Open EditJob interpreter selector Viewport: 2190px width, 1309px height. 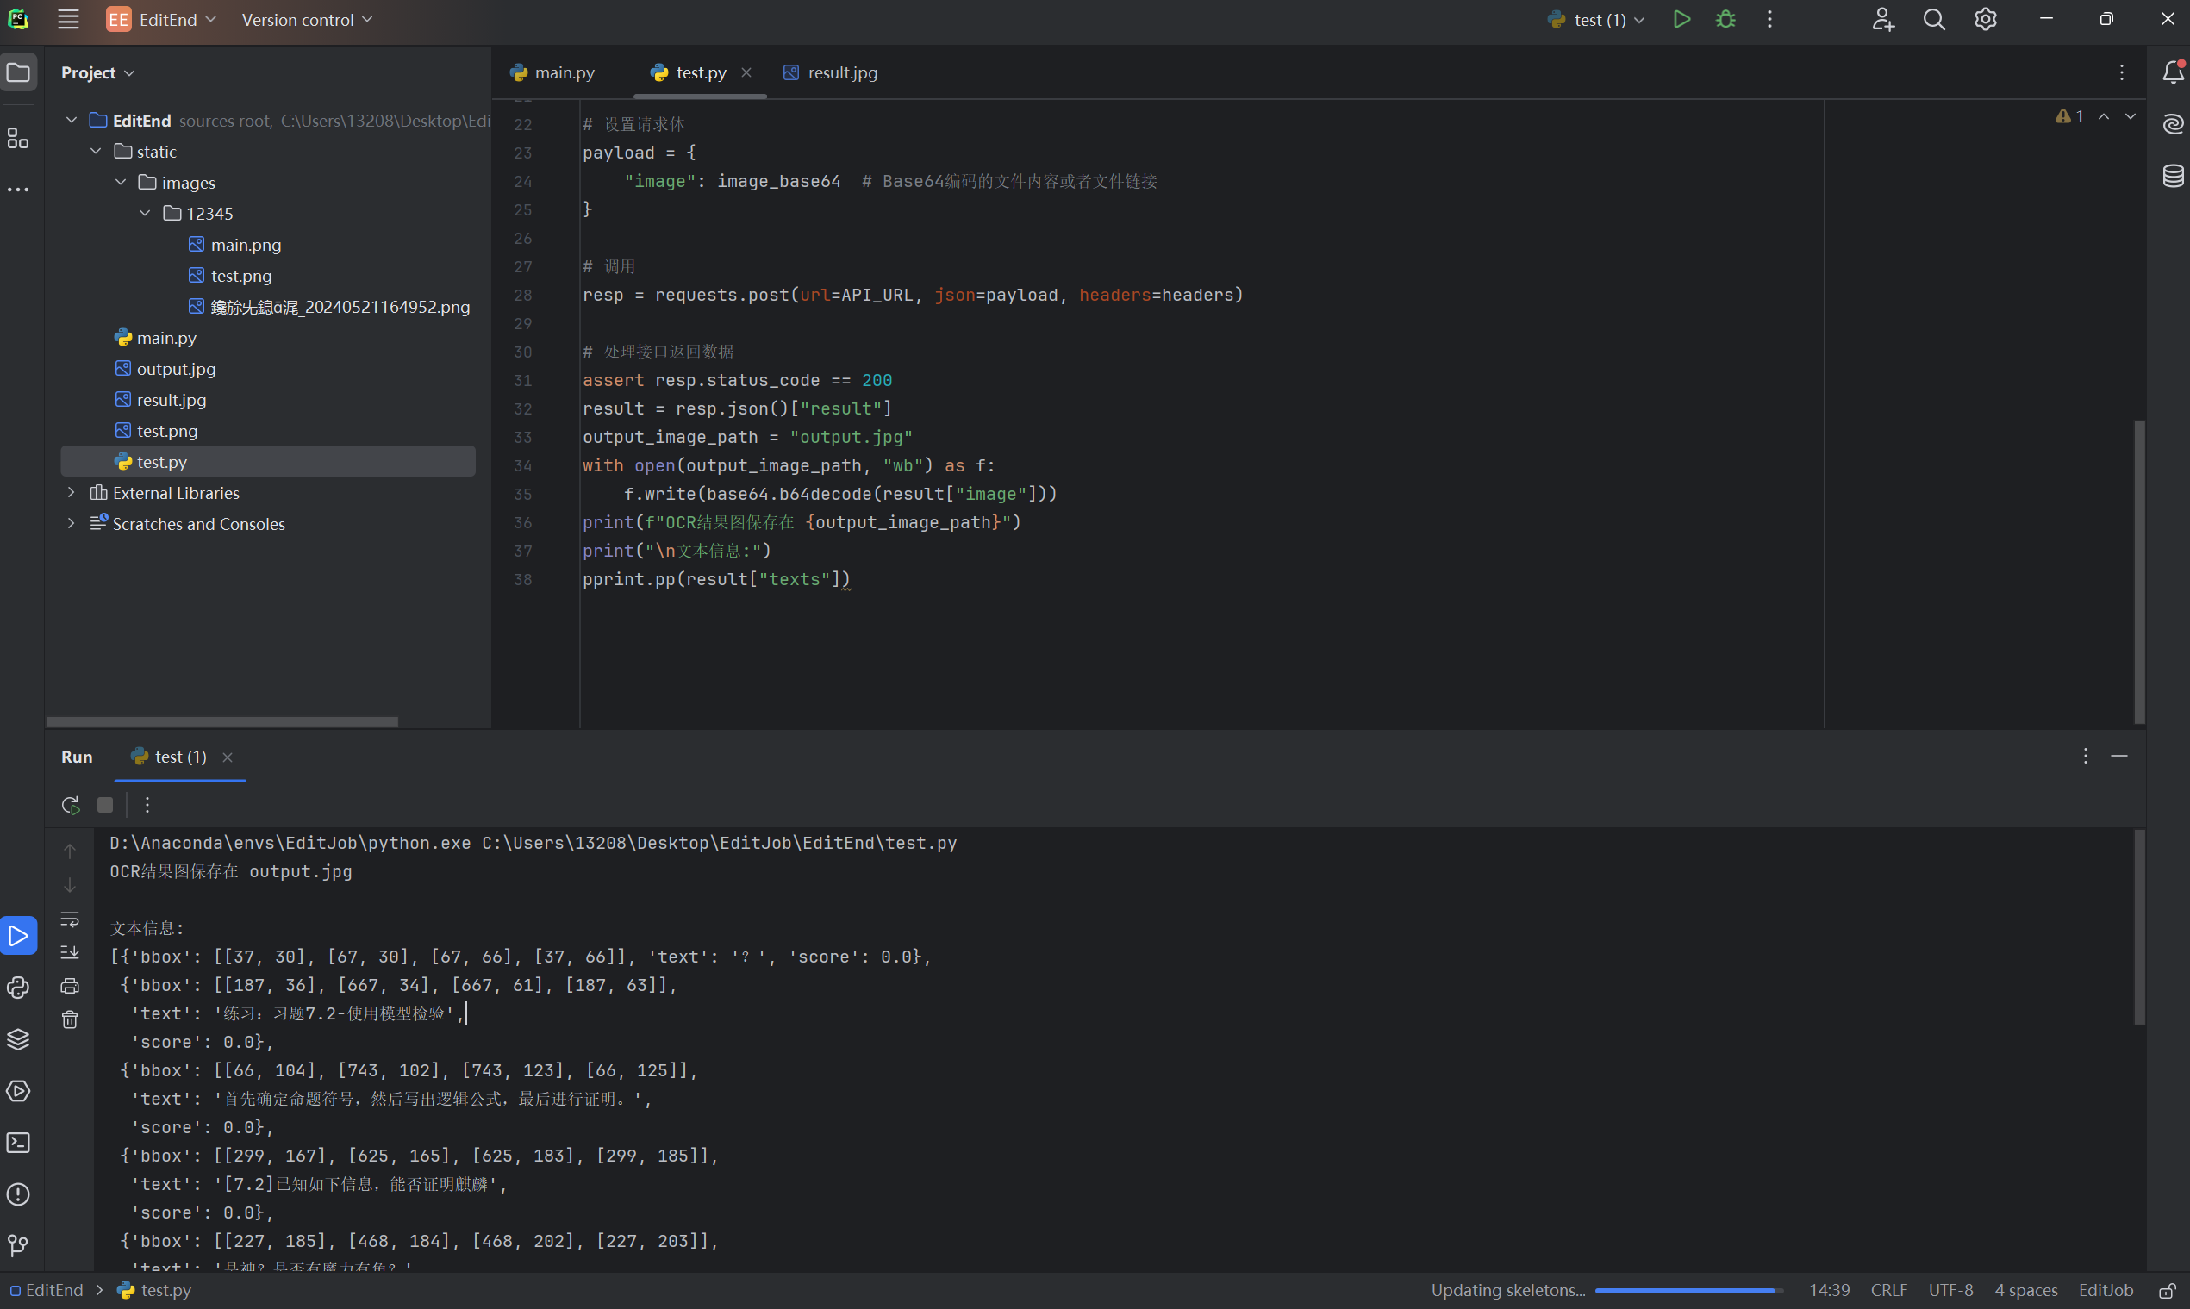tap(2106, 1291)
